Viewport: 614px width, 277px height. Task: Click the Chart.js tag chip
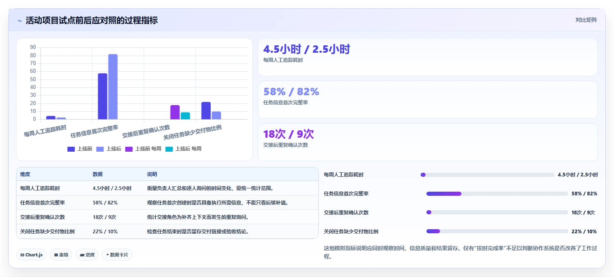tap(31, 255)
